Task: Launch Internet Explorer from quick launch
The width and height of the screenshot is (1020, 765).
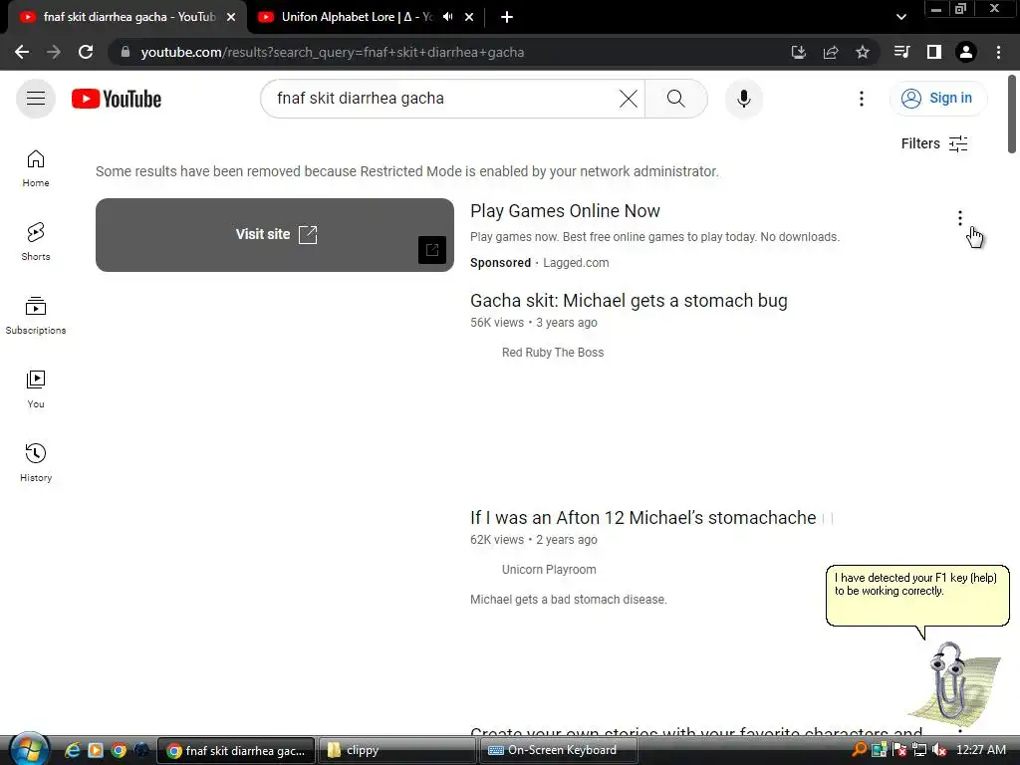Action: point(72,750)
